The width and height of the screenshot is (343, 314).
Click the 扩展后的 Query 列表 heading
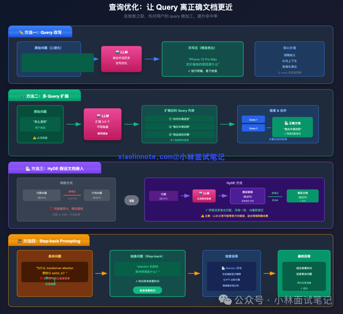click(x=179, y=111)
